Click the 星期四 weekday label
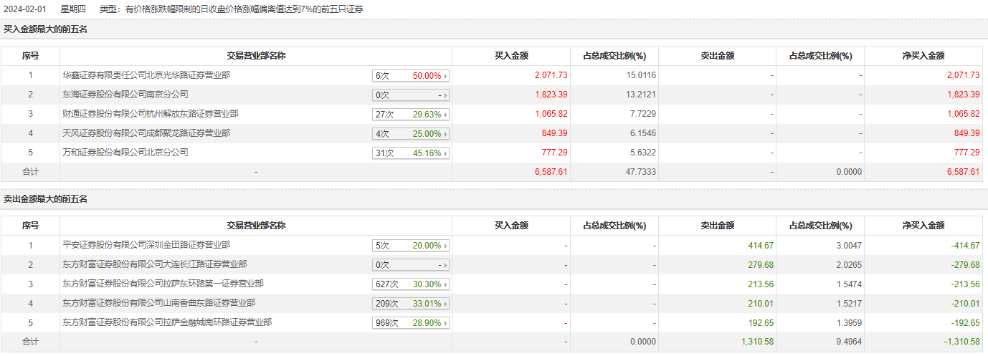Image resolution: width=988 pixels, height=356 pixels. (73, 9)
